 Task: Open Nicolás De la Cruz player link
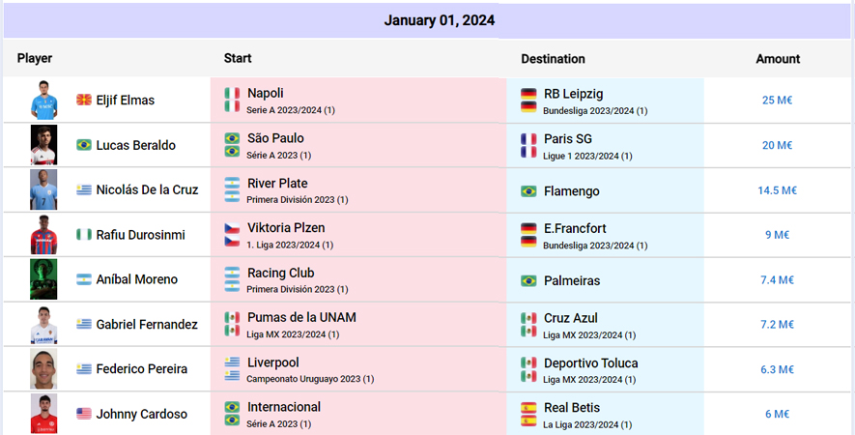tap(147, 189)
